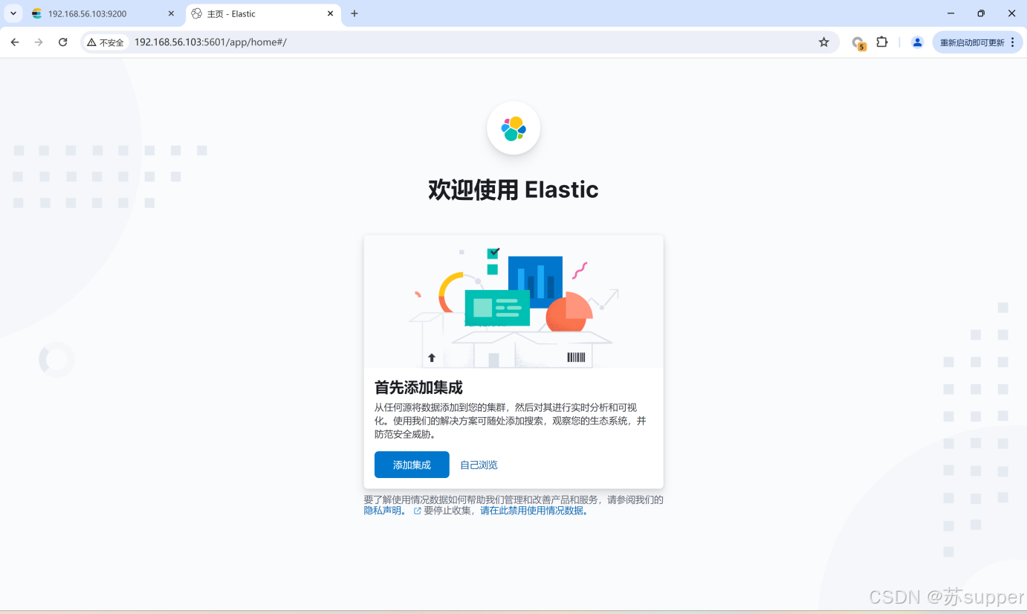Bookmark this page with the star icon
The width and height of the screenshot is (1027, 614).
tap(823, 42)
